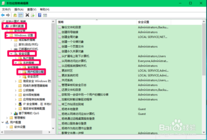
Task: Open the 操作(A) menu
Action: click(19, 9)
